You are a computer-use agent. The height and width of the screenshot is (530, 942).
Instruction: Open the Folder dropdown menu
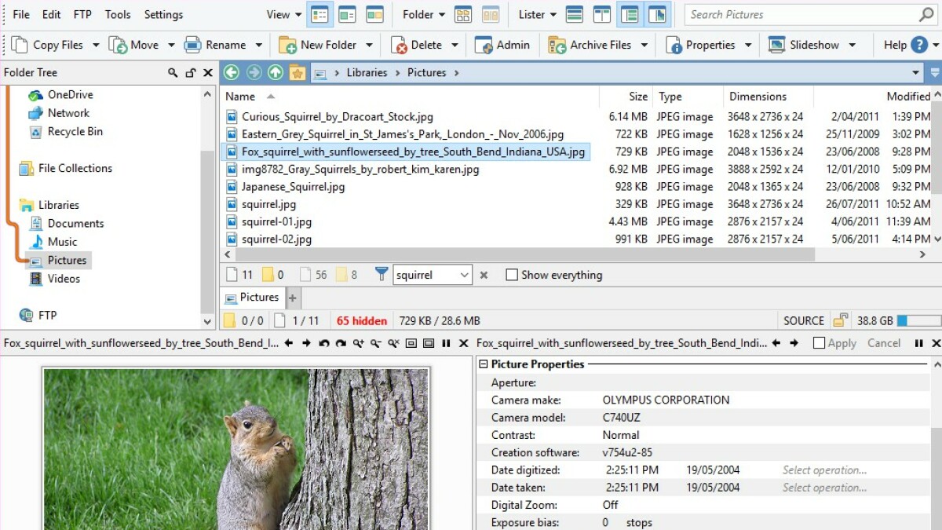(x=424, y=14)
